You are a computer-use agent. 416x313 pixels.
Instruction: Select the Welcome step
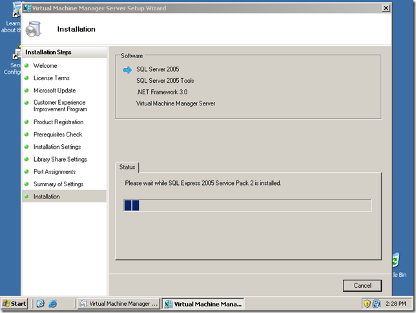pos(45,65)
